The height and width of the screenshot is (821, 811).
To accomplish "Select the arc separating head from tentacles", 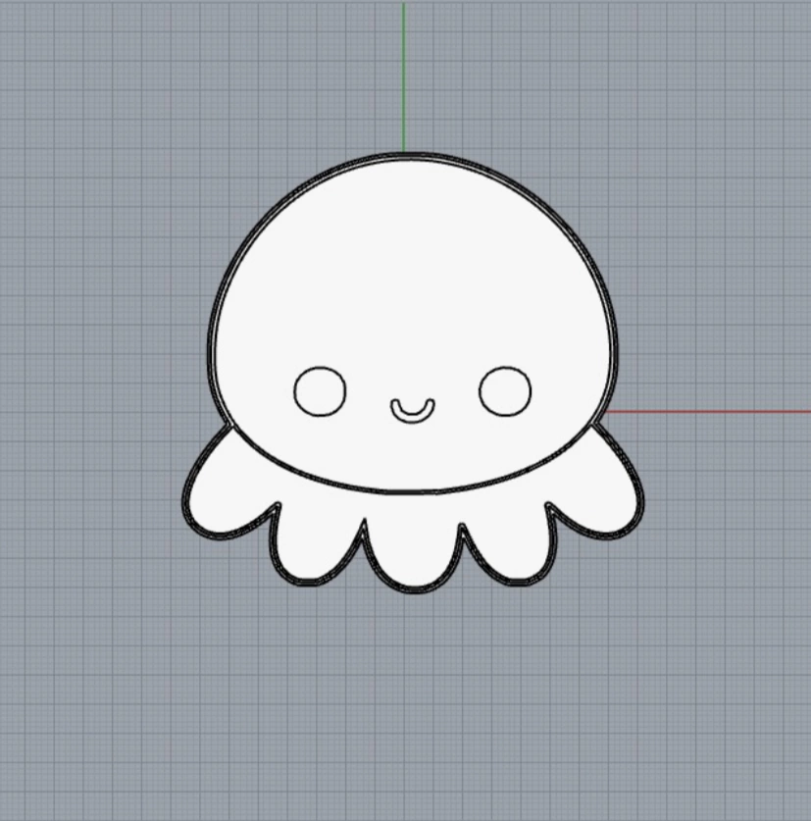I will [x=414, y=491].
